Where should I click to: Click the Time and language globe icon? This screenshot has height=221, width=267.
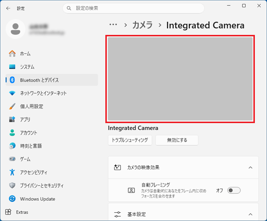pyautogui.click(x=12, y=146)
